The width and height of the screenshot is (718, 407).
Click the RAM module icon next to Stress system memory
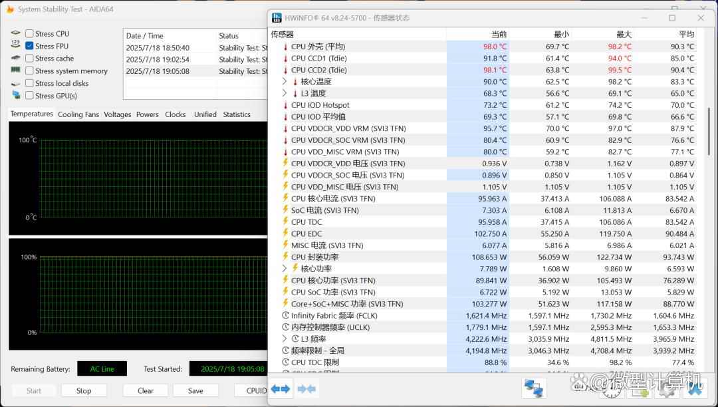[x=15, y=70]
